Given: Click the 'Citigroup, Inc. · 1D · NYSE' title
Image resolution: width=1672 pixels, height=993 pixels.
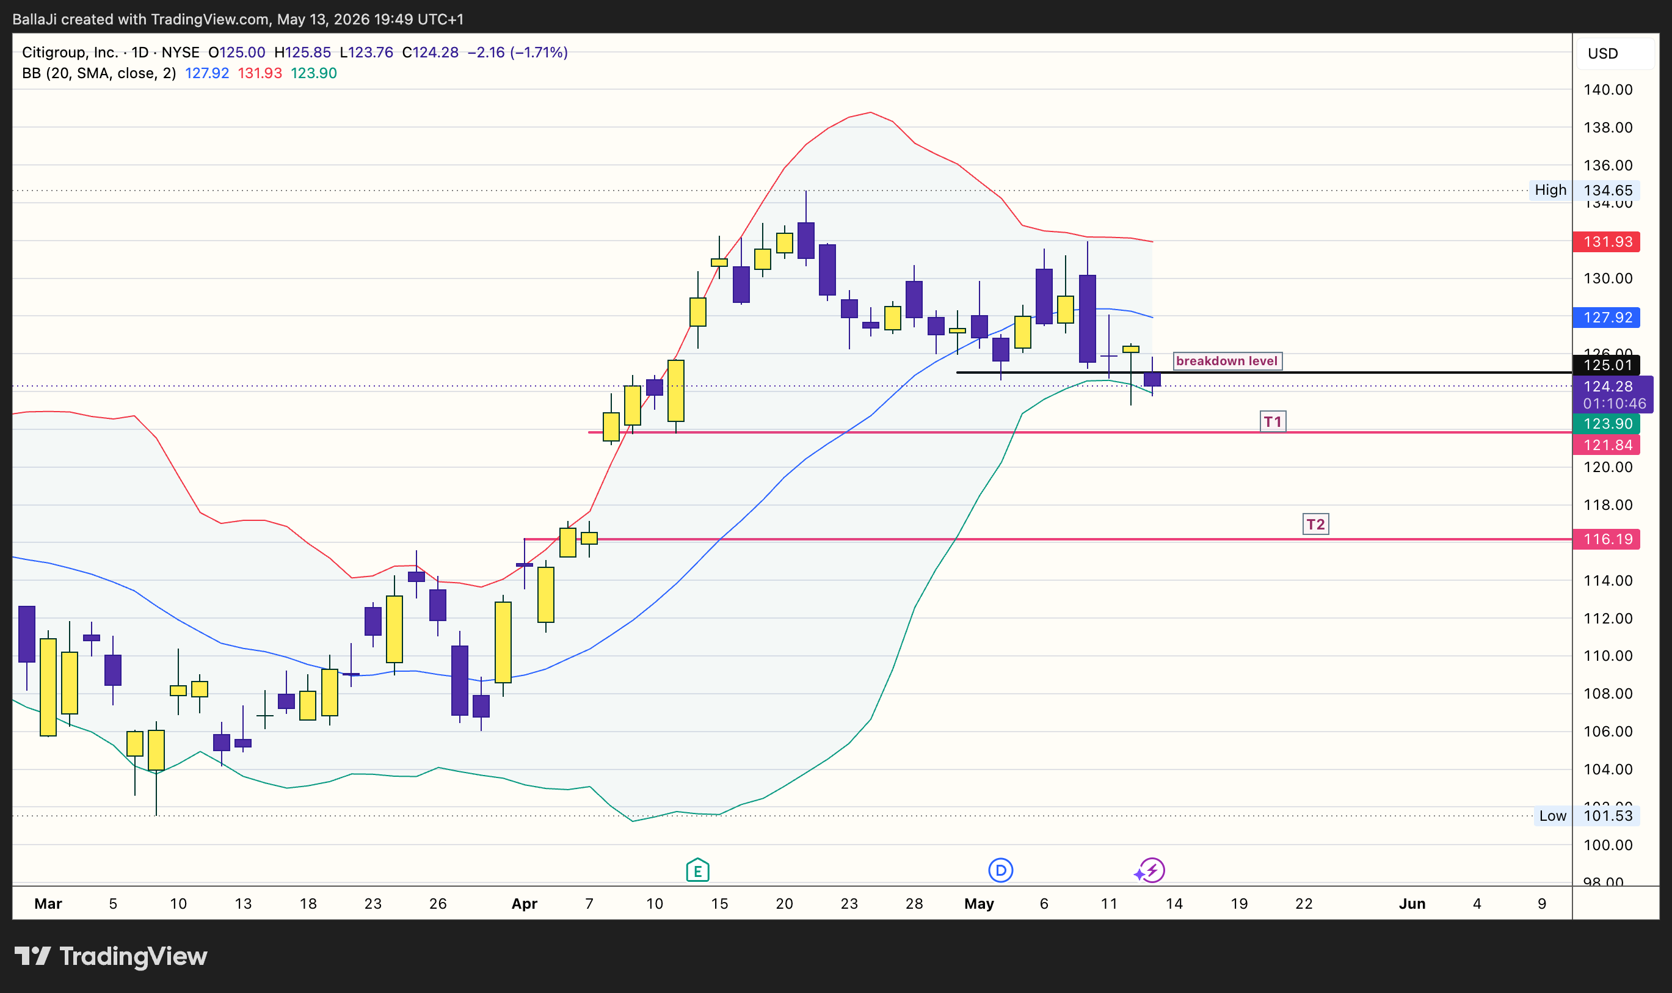Looking at the screenshot, I should pyautogui.click(x=111, y=52).
